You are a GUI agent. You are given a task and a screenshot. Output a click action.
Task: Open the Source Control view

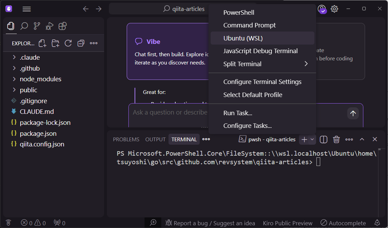coord(37,26)
